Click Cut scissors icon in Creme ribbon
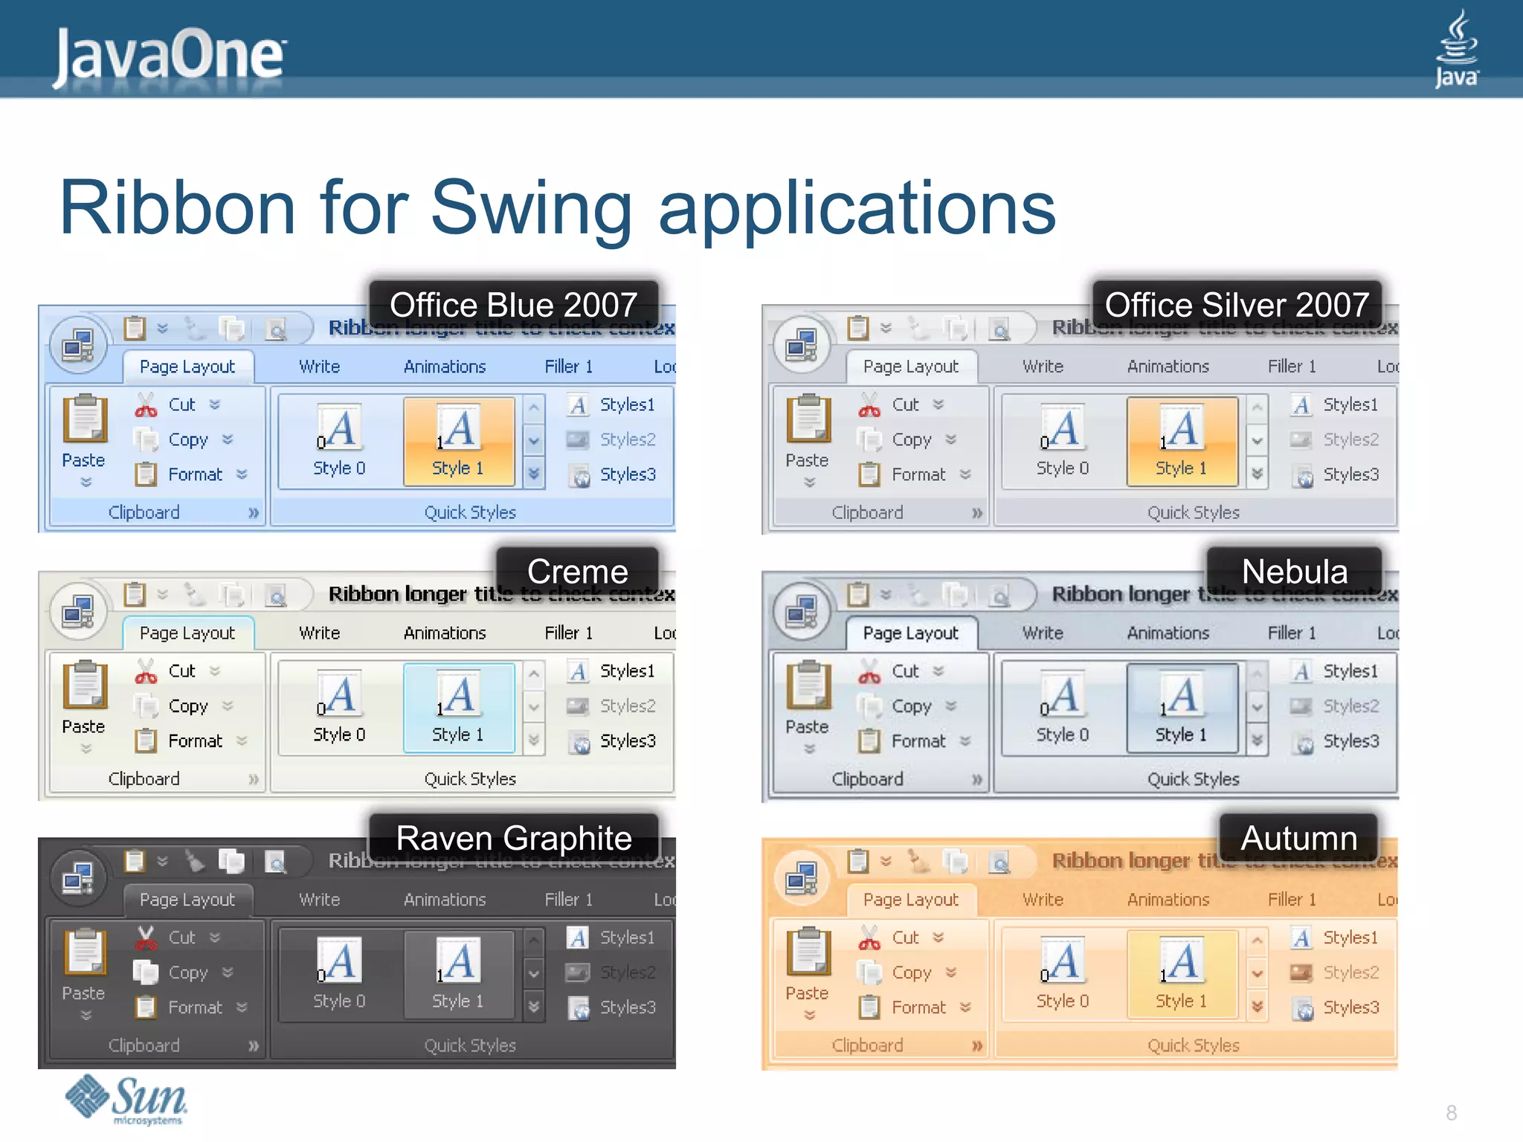Image resolution: width=1523 pixels, height=1142 pixels. point(146,671)
